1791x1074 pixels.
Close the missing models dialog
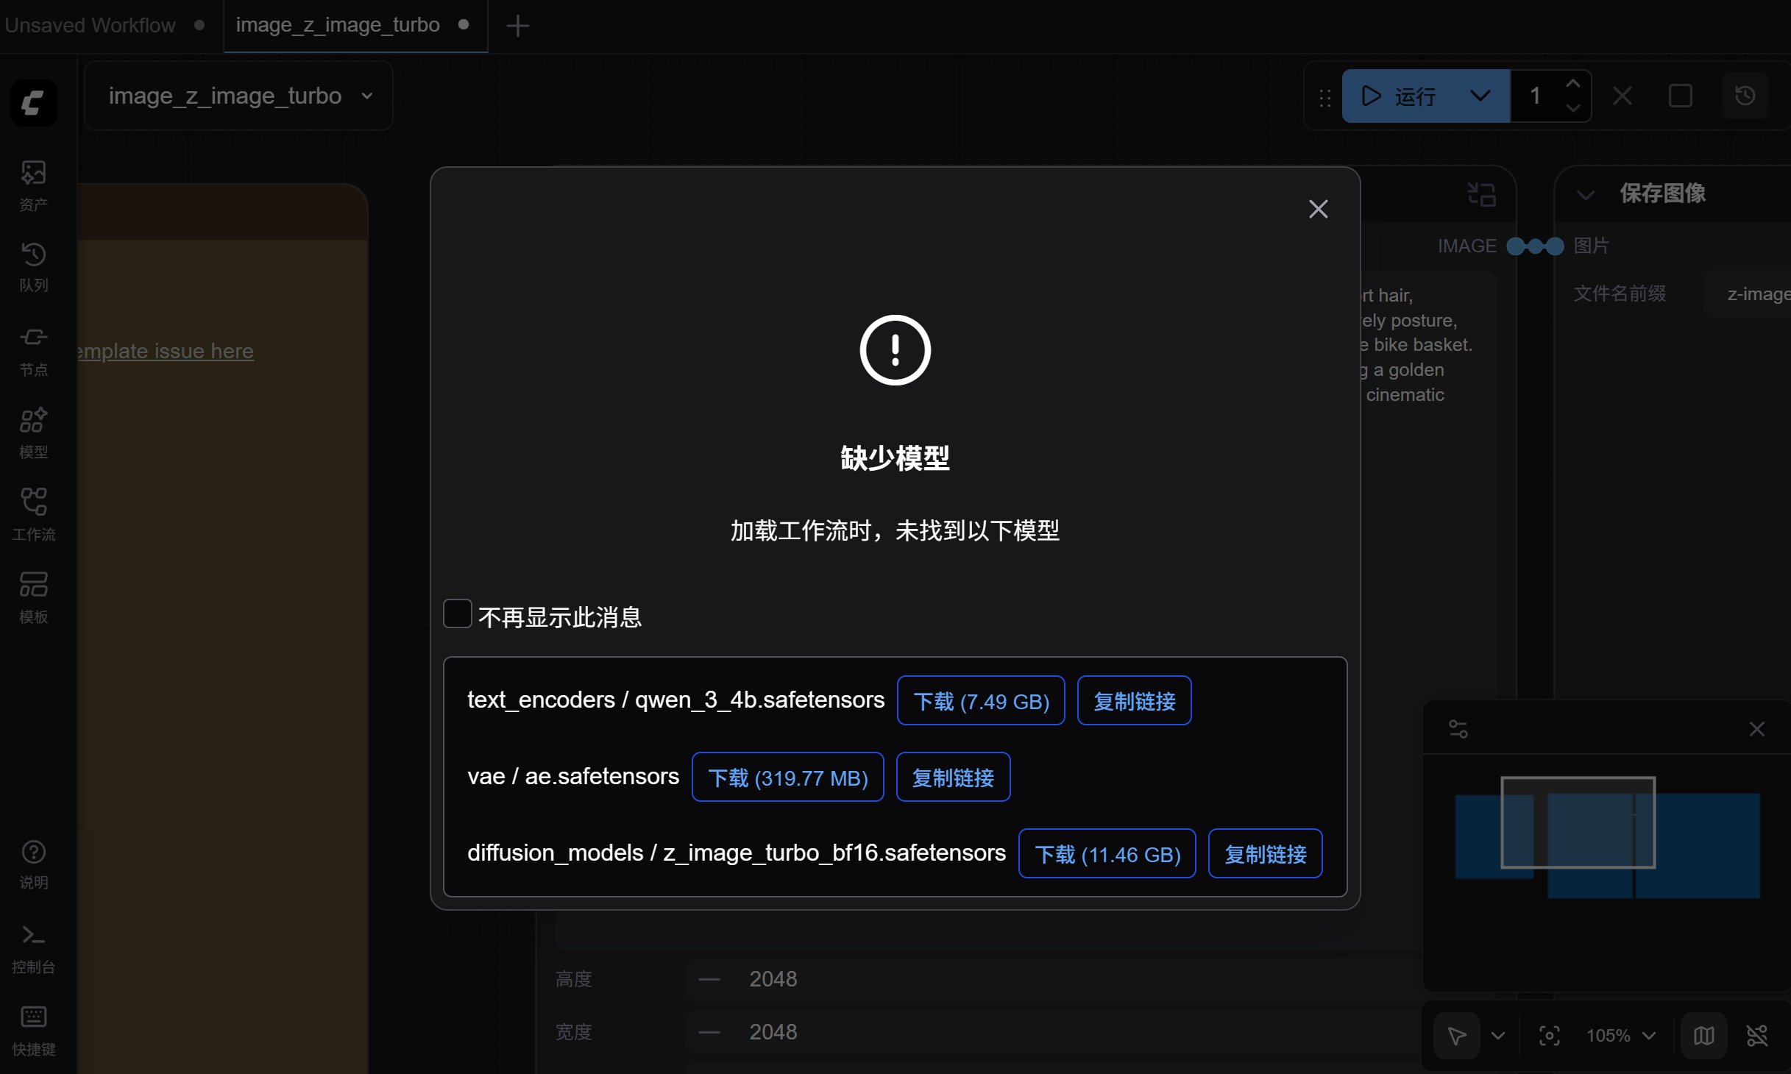tap(1318, 209)
